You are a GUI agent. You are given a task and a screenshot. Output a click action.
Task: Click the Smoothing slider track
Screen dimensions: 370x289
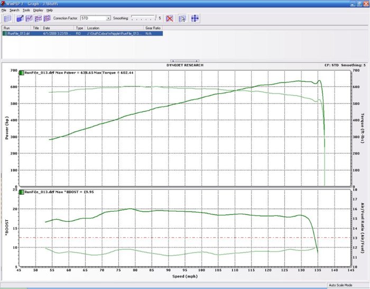pyautogui.click(x=143, y=18)
